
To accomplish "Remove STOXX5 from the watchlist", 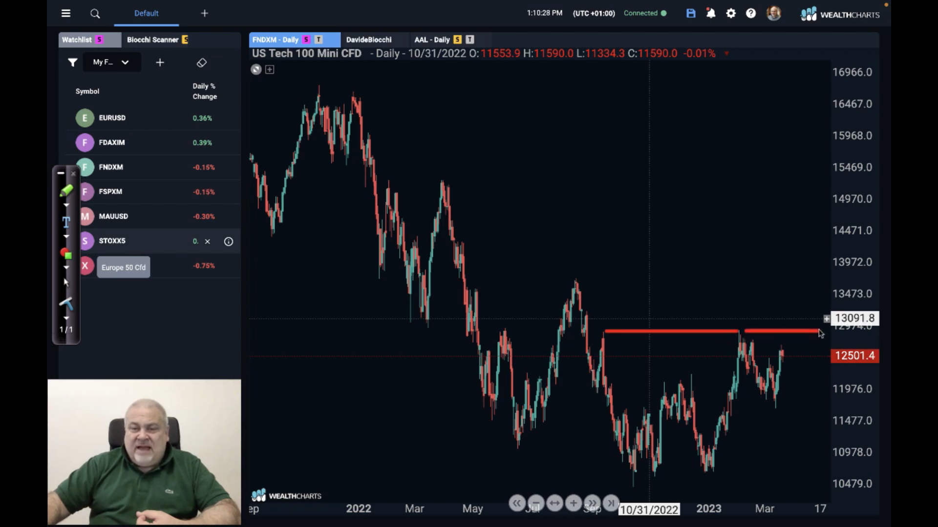I will click(208, 241).
